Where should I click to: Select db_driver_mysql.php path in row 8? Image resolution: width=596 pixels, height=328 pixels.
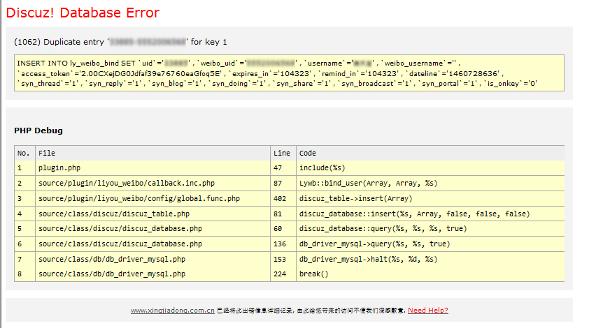152,274
